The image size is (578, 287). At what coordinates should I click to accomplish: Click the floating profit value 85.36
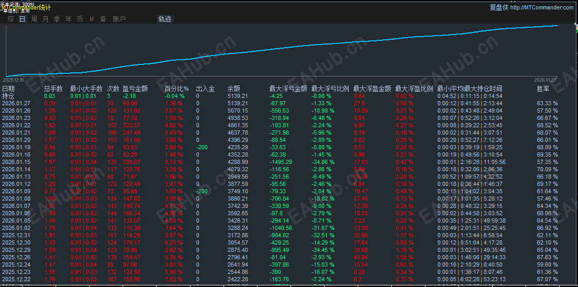(x=360, y=176)
